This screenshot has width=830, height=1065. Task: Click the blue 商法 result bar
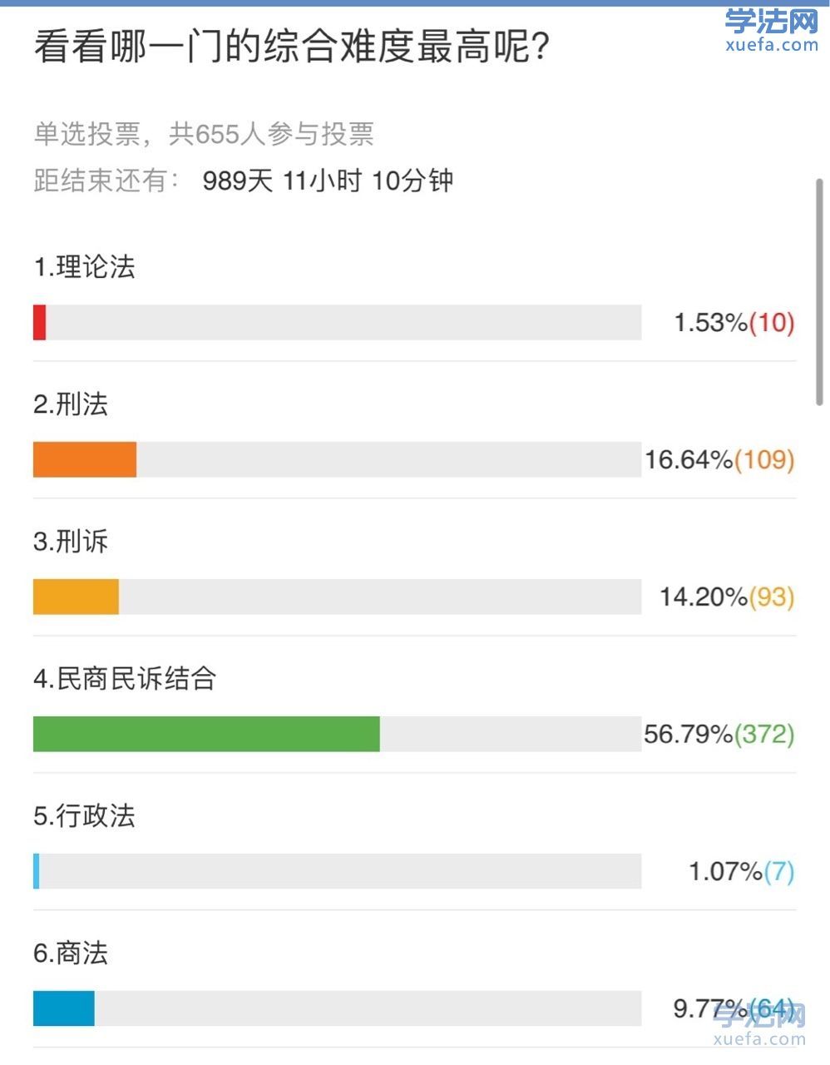[x=64, y=1008]
